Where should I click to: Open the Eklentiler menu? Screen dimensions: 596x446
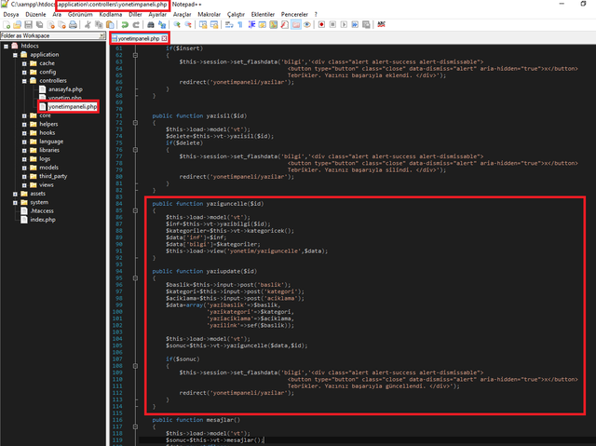pyautogui.click(x=263, y=15)
